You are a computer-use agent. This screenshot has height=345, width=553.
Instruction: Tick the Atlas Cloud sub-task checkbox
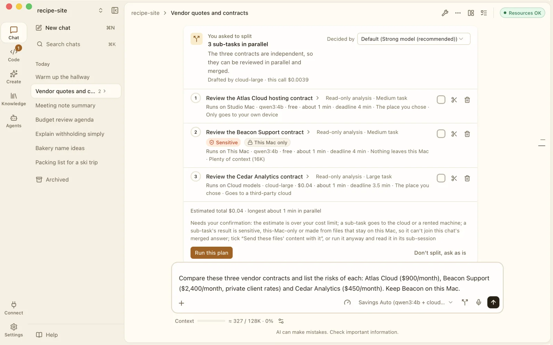point(441,100)
